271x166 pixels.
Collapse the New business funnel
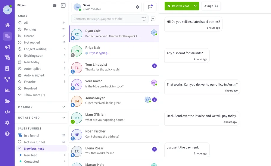coord(19,148)
